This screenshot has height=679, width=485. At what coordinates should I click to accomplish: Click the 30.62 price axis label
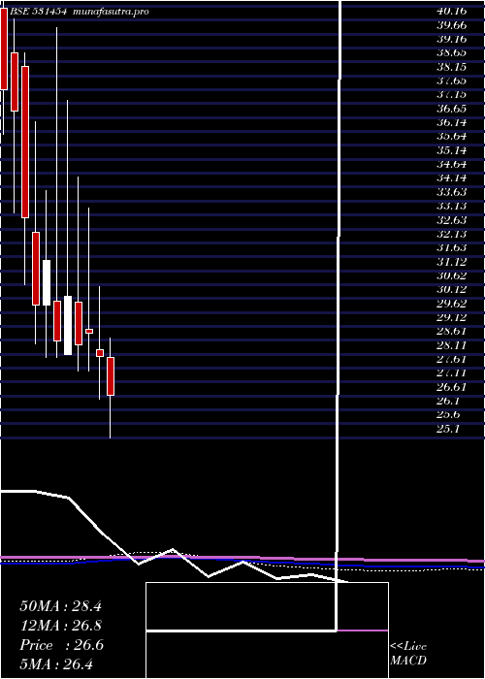[452, 275]
